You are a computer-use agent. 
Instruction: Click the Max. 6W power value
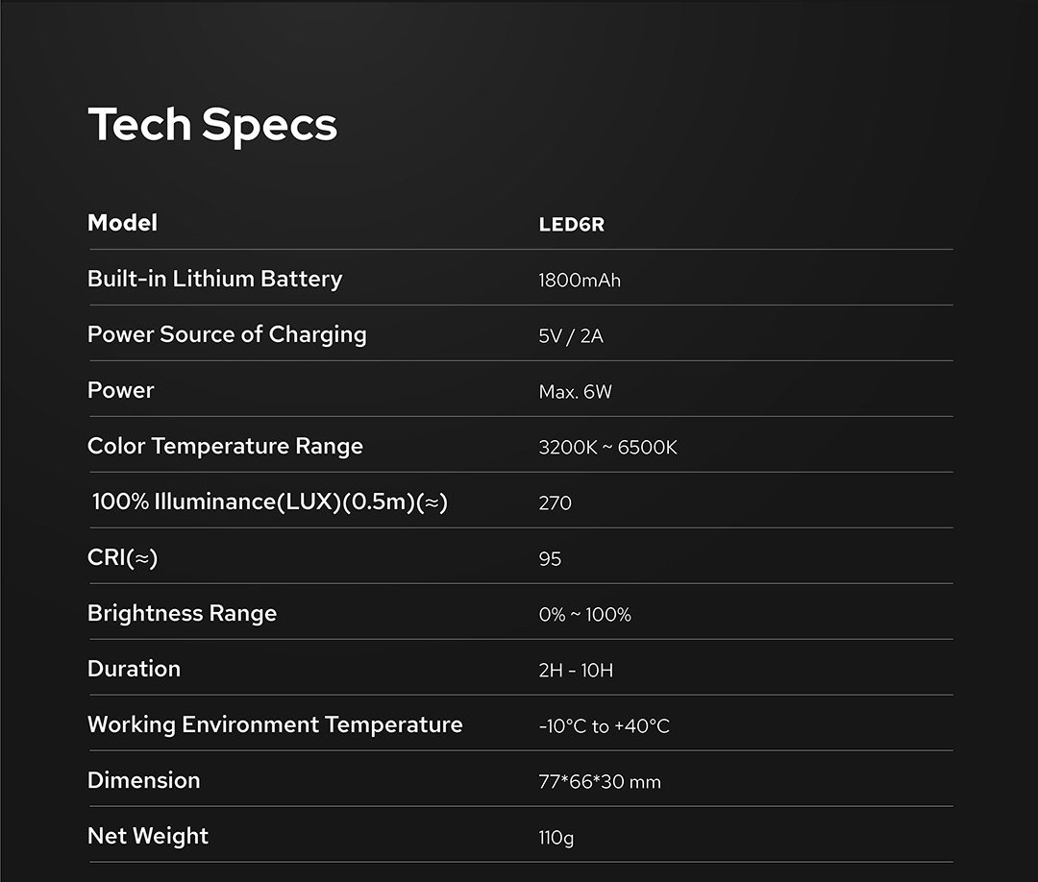pyautogui.click(x=575, y=392)
